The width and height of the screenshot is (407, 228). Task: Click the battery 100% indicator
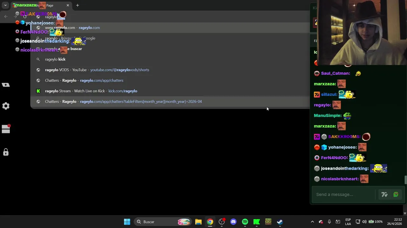(376, 222)
